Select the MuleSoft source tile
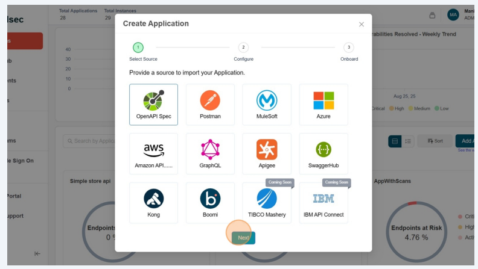The height and width of the screenshot is (269, 478). [267, 105]
